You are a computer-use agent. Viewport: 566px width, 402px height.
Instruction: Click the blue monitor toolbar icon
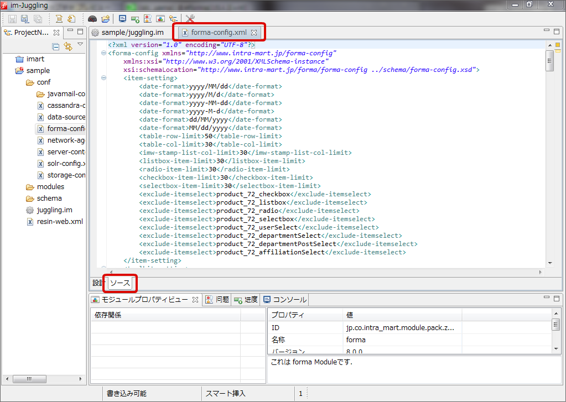coord(122,19)
